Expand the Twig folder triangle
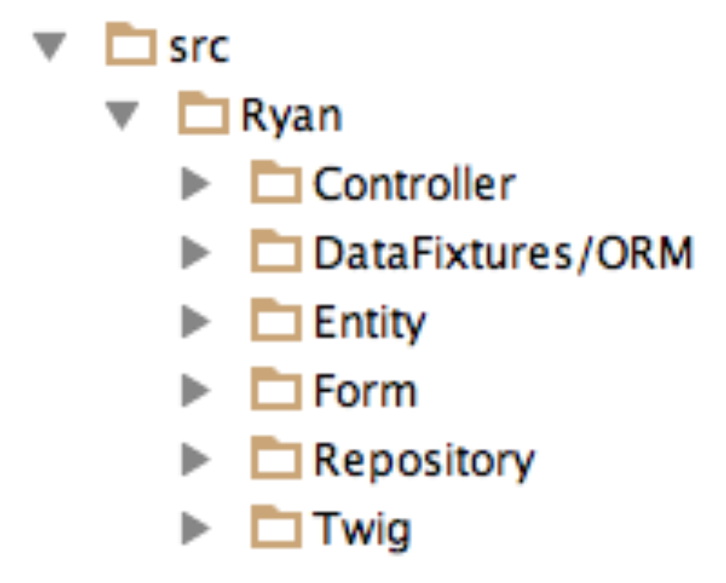The image size is (726, 583). pos(195,530)
